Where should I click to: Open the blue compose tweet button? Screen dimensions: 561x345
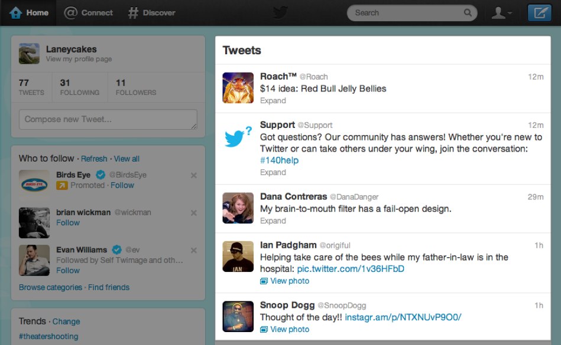tap(540, 13)
